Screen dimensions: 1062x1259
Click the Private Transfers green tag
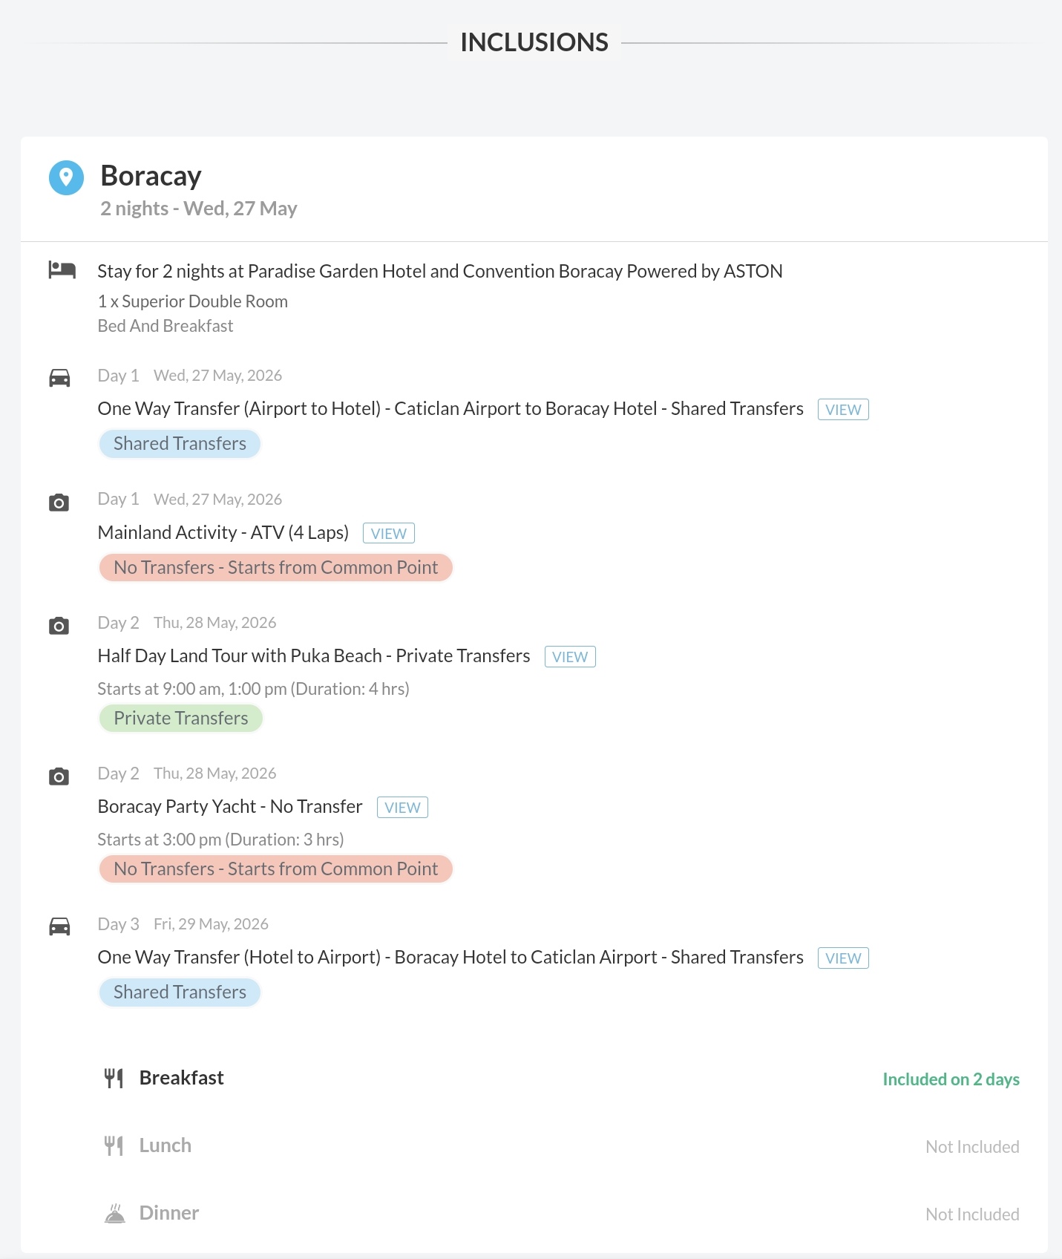[x=181, y=718]
